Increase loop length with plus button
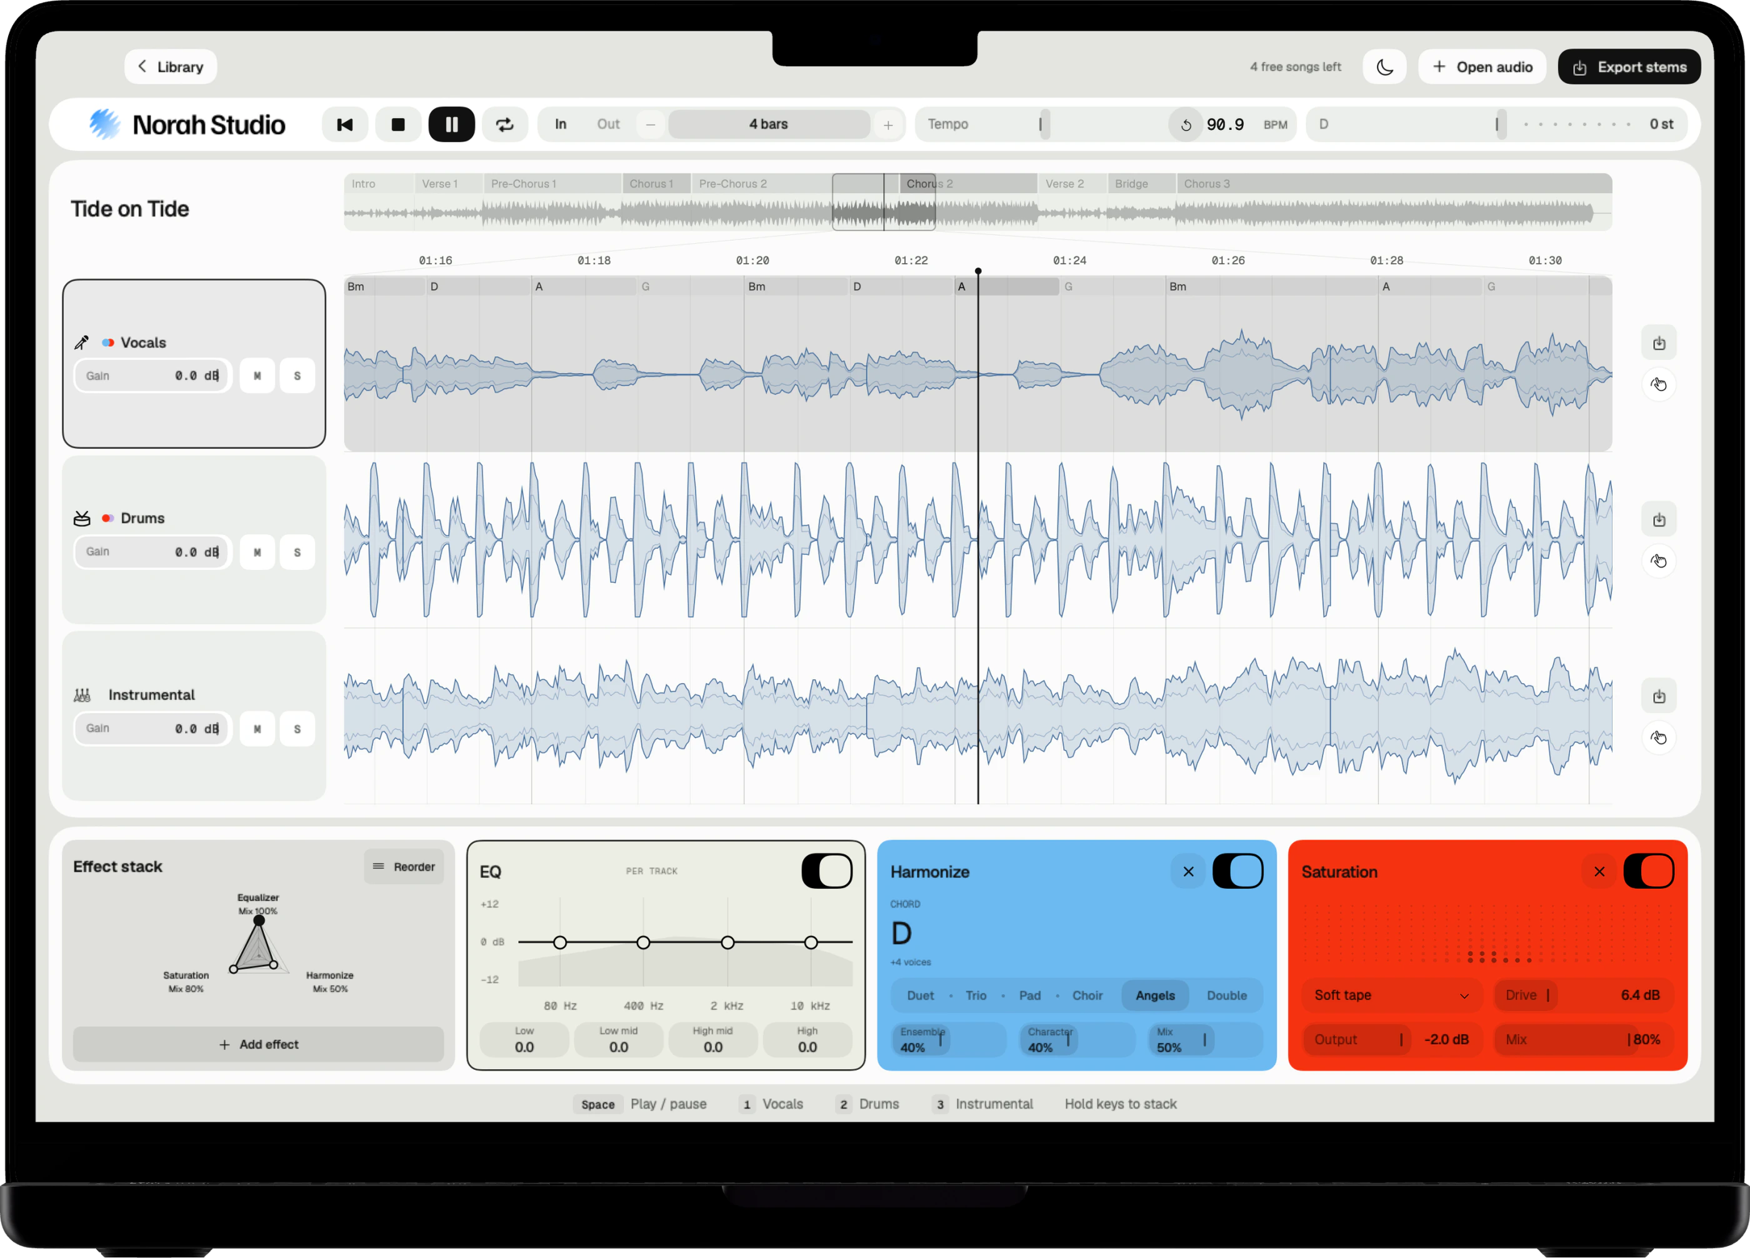Screen dimensions: 1750x1258 [x=888, y=125]
